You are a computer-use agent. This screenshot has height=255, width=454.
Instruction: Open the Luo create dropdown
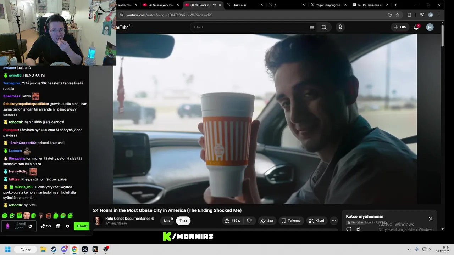tap(400, 27)
